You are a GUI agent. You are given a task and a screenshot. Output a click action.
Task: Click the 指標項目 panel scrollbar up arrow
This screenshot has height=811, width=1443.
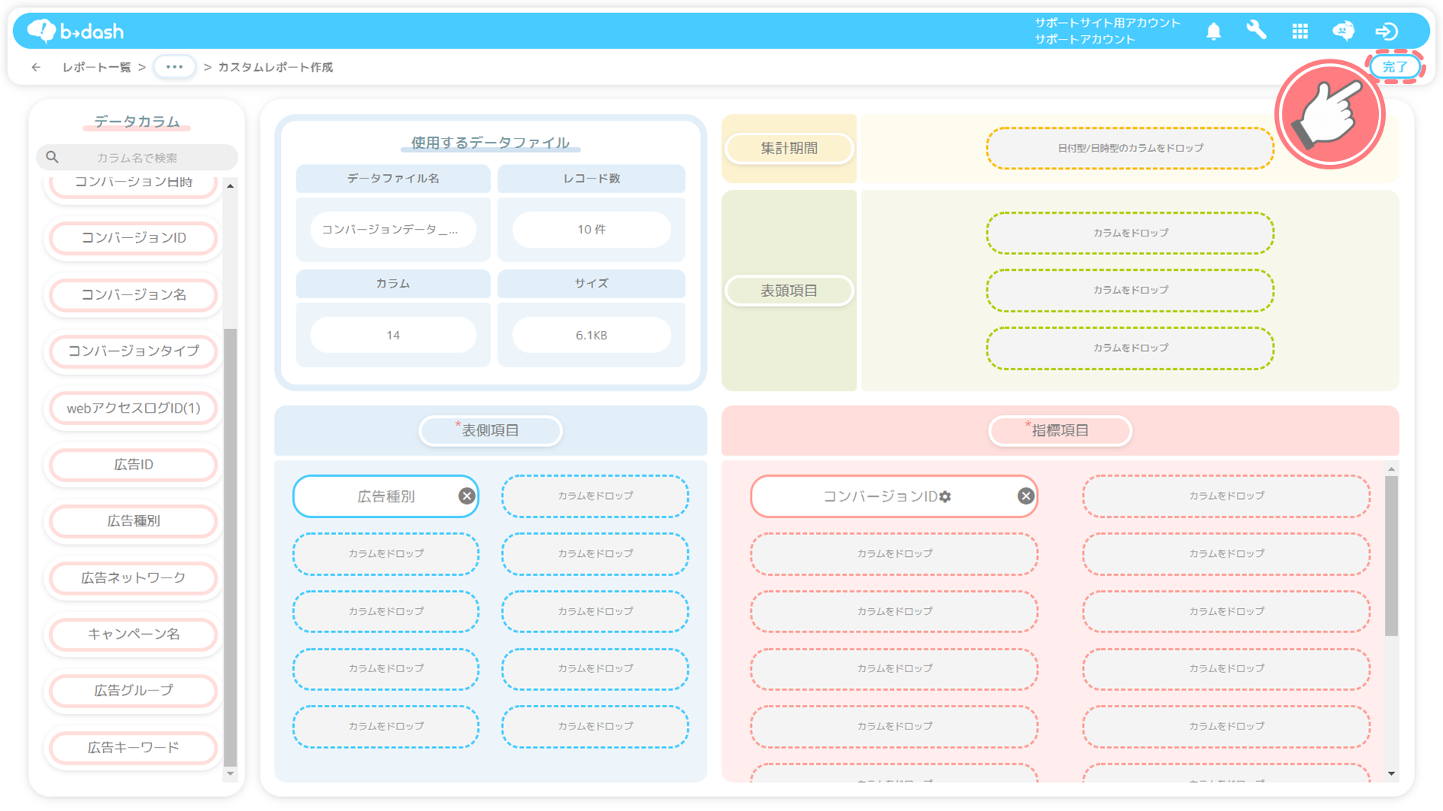pos(1391,469)
